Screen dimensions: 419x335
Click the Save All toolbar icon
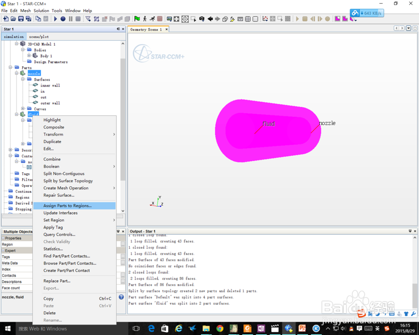[x=28, y=19]
